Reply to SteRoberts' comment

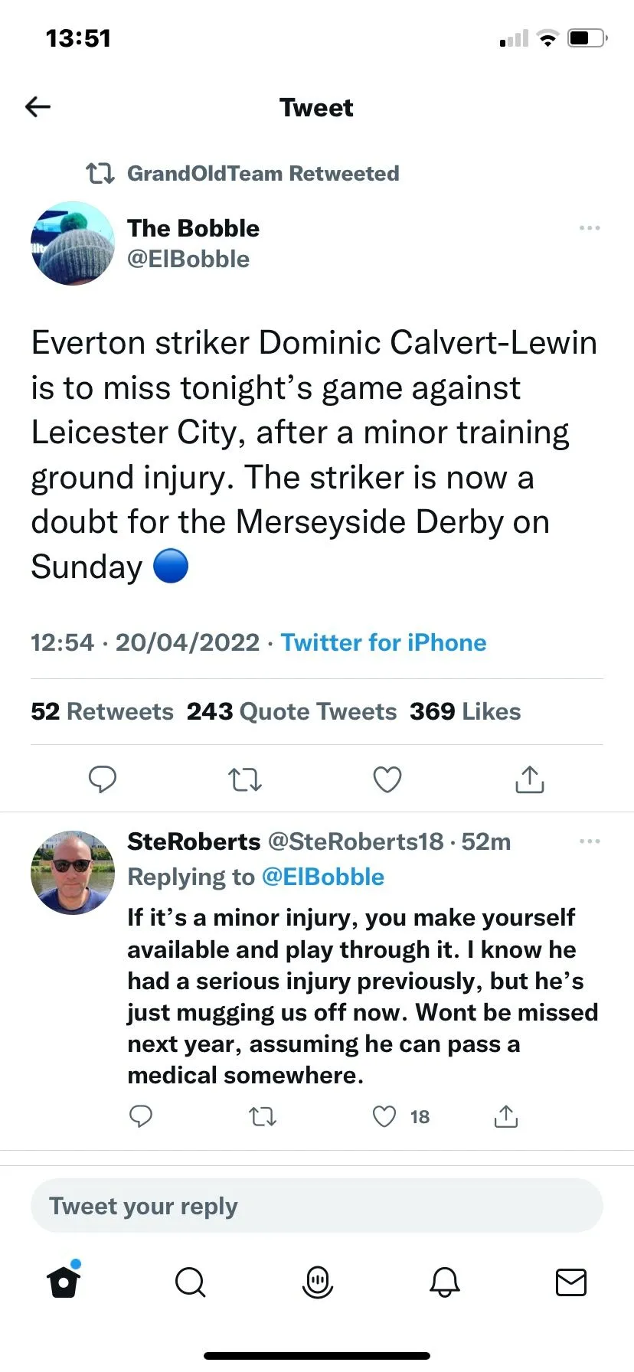pos(141,1117)
